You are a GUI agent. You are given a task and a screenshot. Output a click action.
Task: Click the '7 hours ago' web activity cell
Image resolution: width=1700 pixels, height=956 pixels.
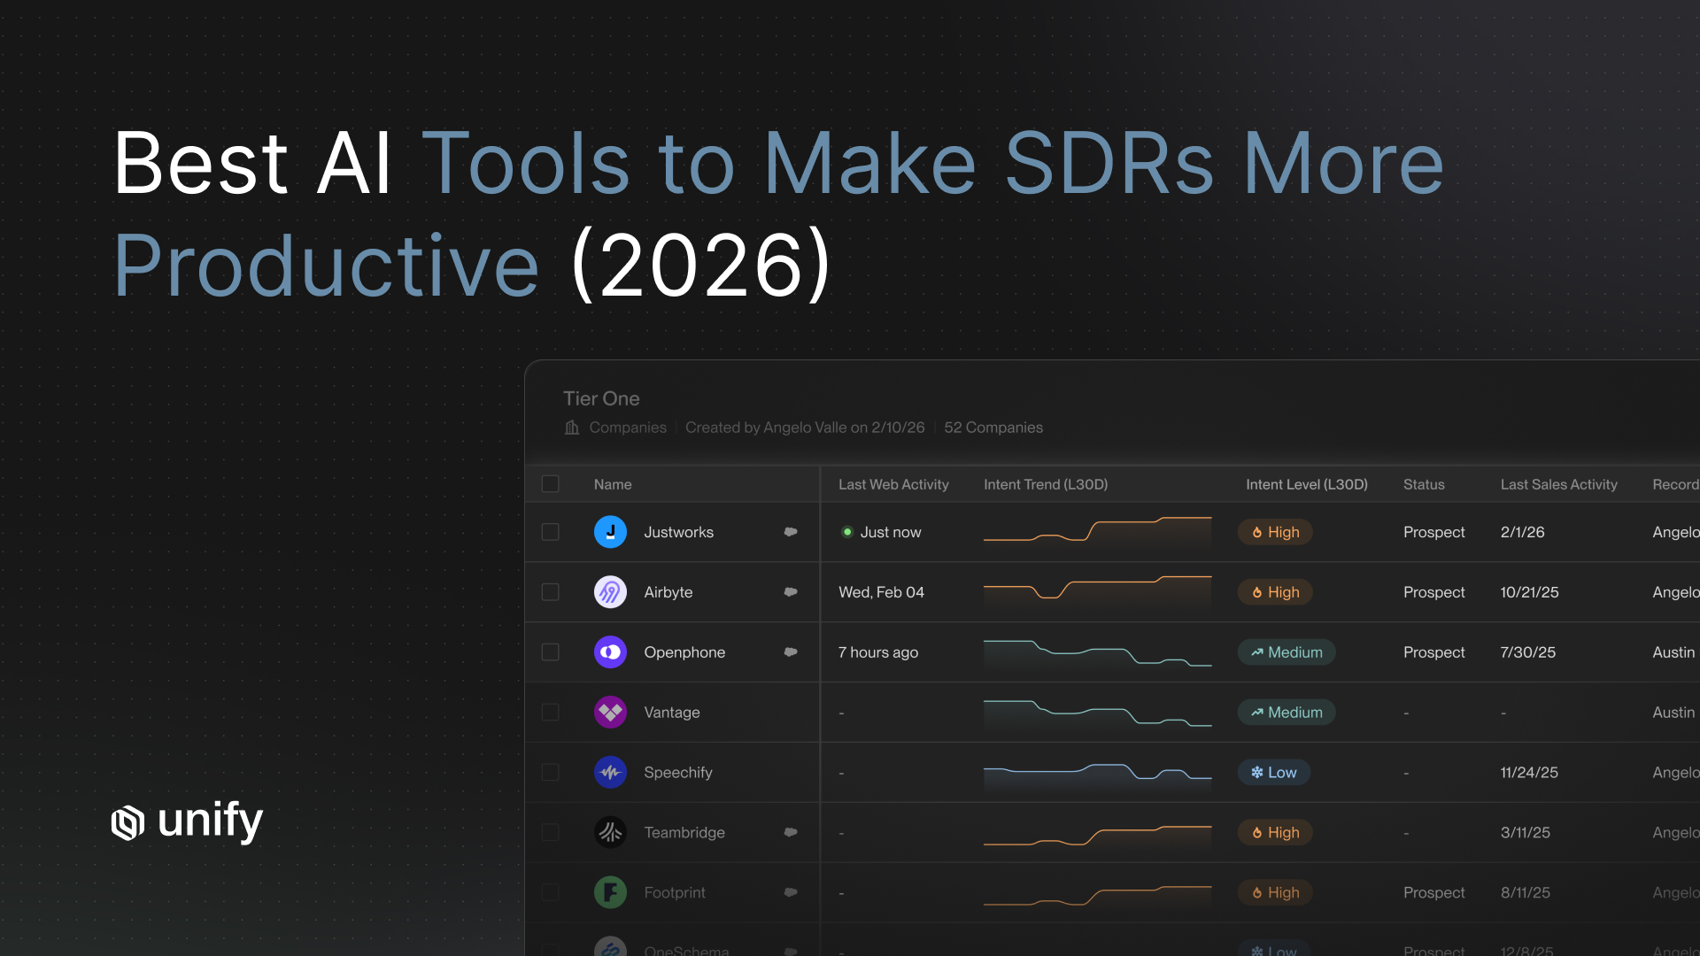tap(878, 652)
